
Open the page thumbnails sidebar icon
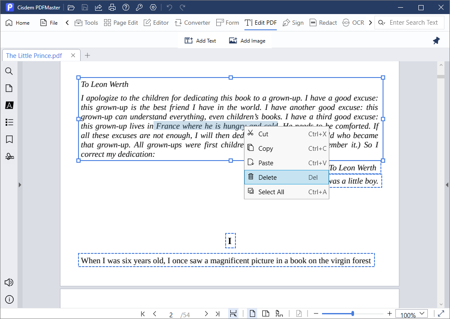tap(9, 88)
